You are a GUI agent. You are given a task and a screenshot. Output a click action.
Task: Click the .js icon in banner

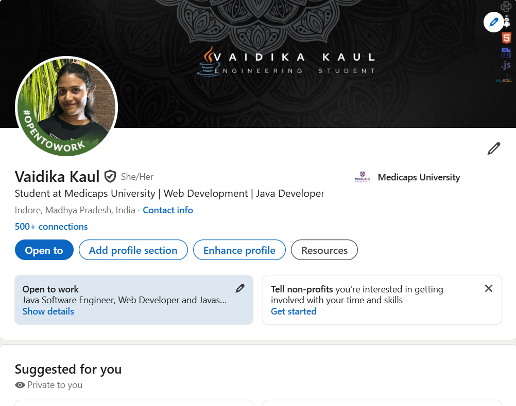tap(506, 65)
